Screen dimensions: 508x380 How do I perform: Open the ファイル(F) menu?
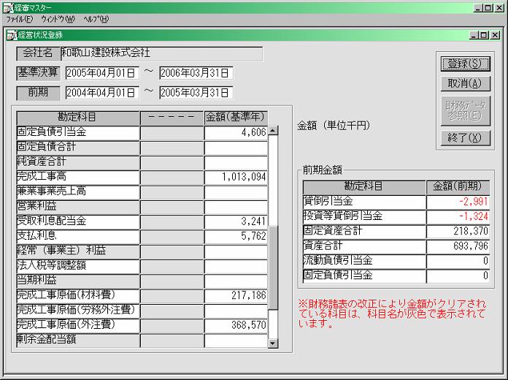click(19, 19)
